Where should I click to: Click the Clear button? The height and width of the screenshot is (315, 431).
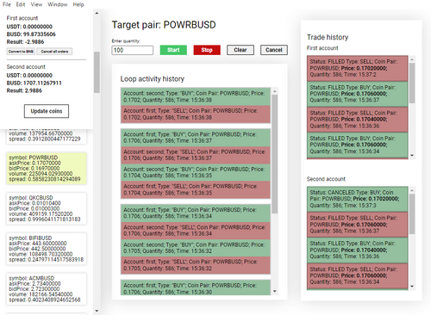pyautogui.click(x=240, y=50)
